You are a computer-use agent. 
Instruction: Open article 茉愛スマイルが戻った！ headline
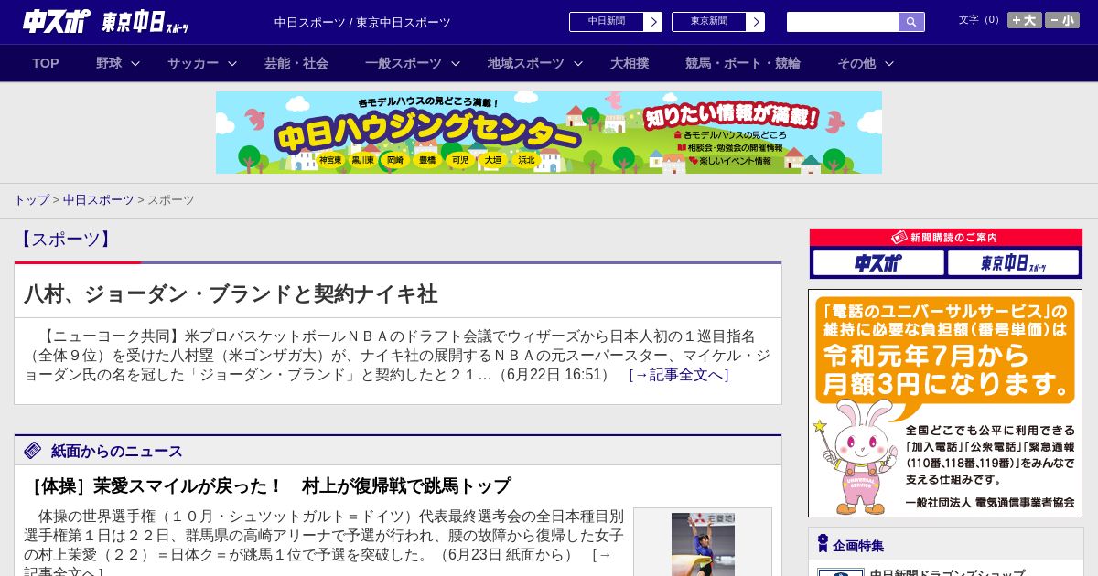point(267,485)
